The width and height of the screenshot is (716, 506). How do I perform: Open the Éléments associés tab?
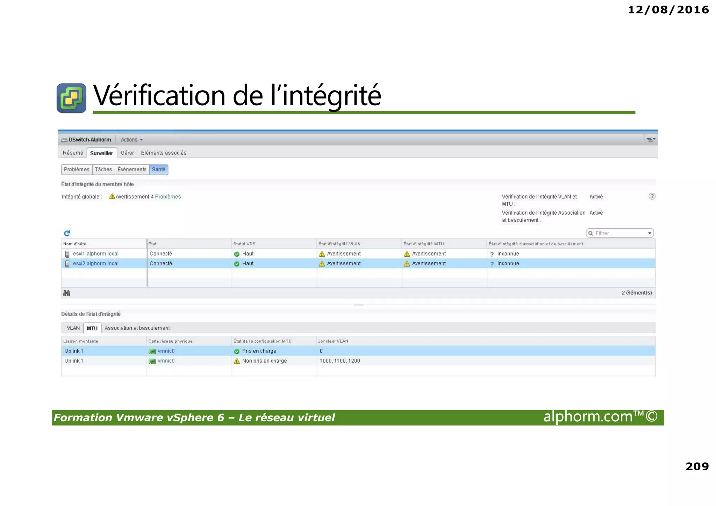tap(164, 153)
